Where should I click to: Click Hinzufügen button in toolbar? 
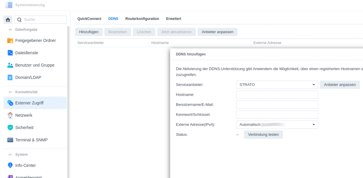pos(89,32)
